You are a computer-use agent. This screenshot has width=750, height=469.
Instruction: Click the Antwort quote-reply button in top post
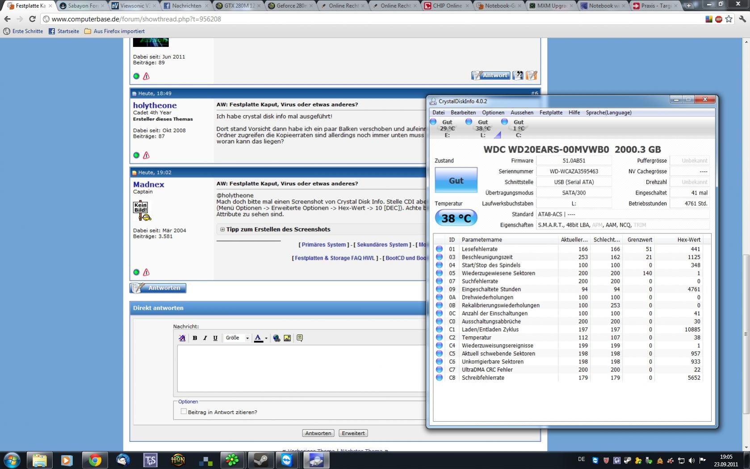point(490,76)
